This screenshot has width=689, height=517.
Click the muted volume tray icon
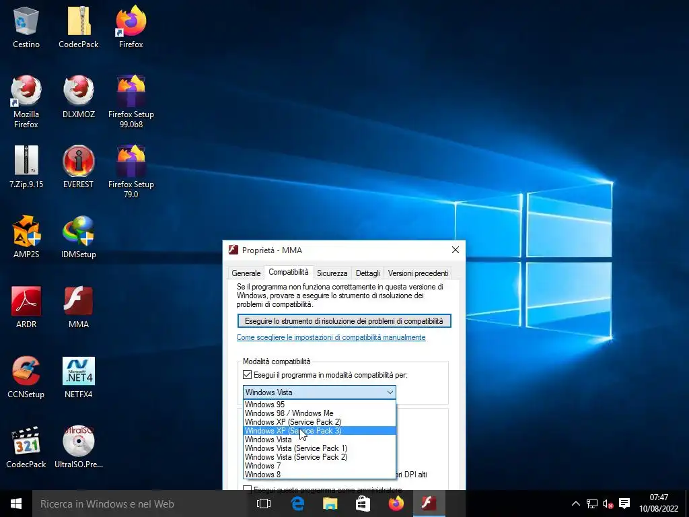pyautogui.click(x=608, y=504)
